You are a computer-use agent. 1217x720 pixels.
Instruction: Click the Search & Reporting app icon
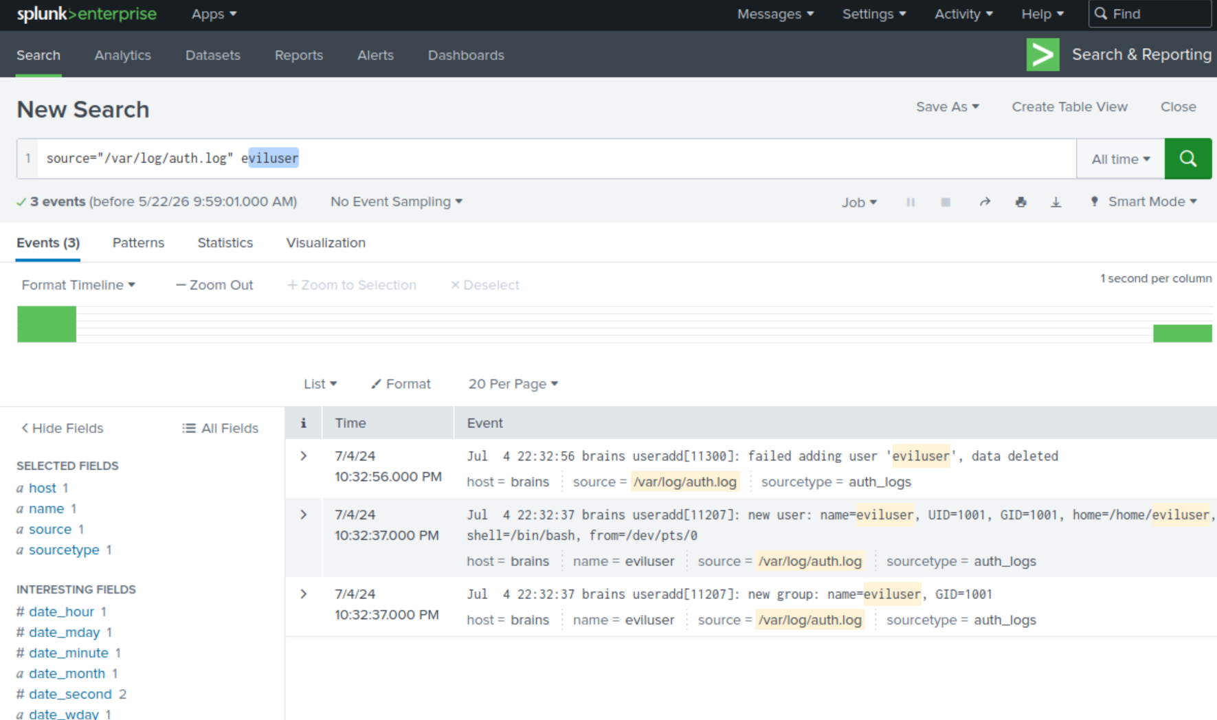(x=1042, y=54)
